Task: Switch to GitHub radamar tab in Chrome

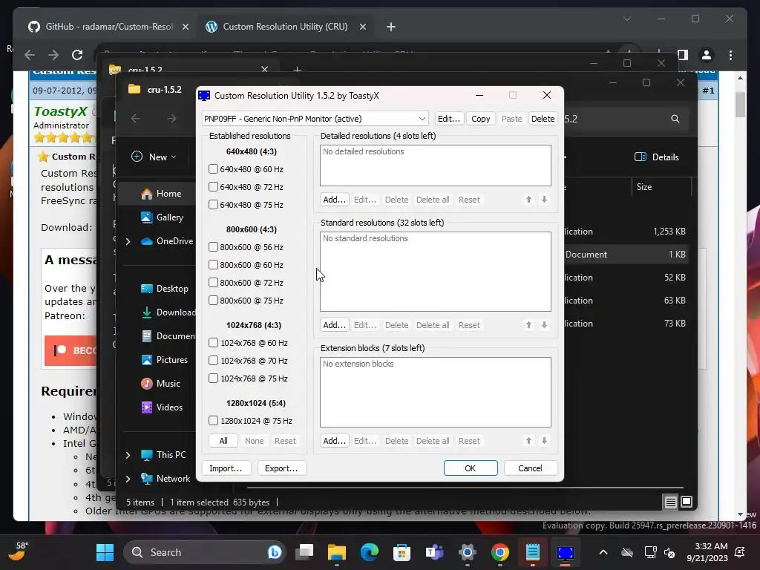Action: 108,27
